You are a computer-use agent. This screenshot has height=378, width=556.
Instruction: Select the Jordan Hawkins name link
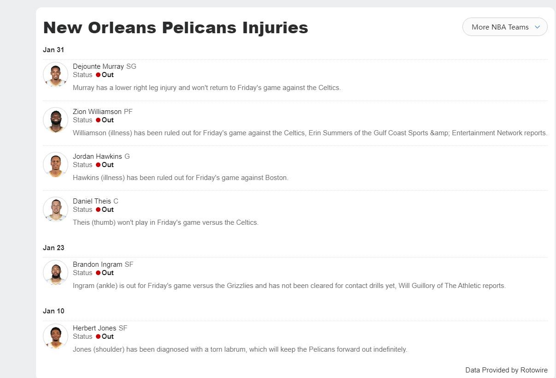click(97, 156)
